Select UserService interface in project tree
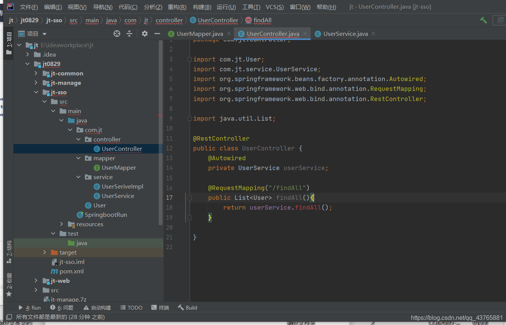 click(118, 196)
